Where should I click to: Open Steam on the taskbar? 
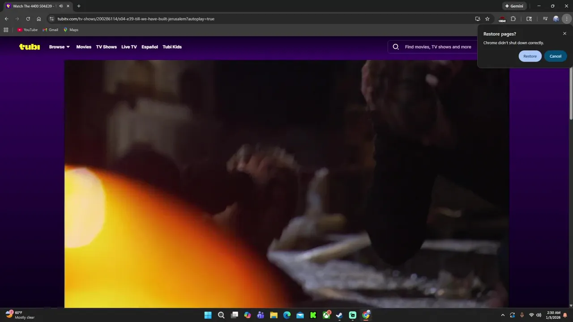339,315
